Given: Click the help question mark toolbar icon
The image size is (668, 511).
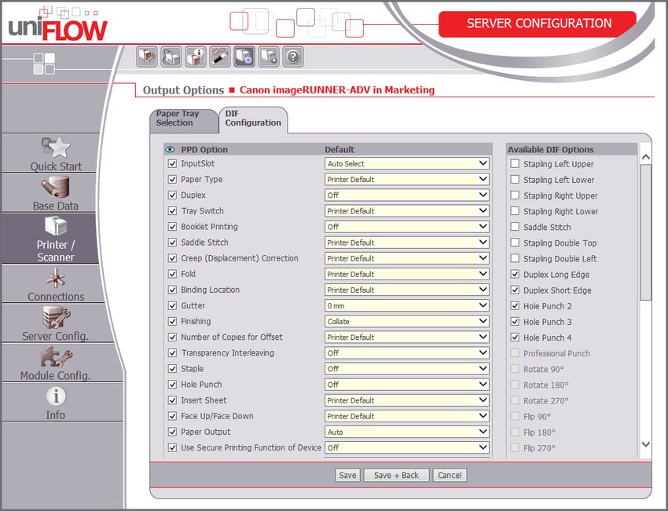Looking at the screenshot, I should point(293,57).
